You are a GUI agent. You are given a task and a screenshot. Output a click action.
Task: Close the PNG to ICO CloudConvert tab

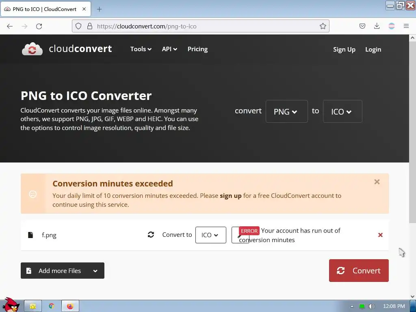tap(84, 9)
